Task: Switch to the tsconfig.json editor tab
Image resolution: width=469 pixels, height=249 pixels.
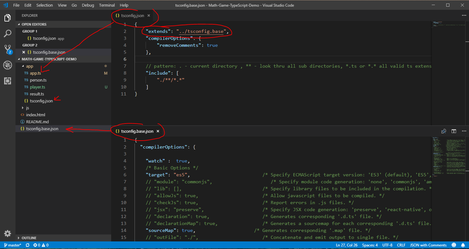Action: pos(132,15)
